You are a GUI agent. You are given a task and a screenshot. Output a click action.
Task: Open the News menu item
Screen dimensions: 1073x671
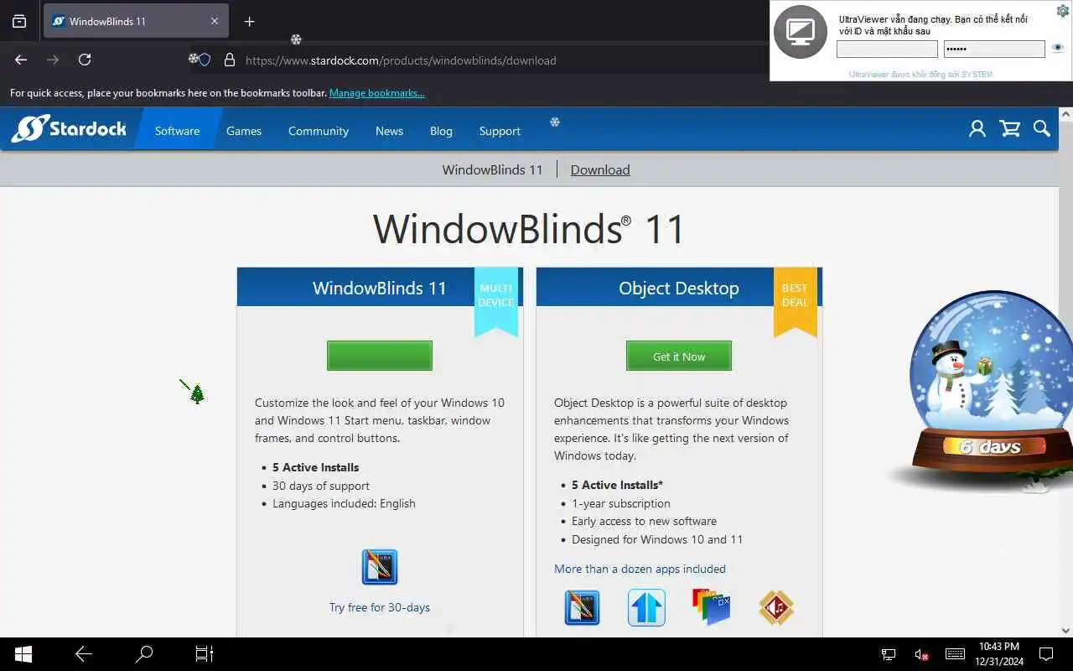pyautogui.click(x=389, y=131)
